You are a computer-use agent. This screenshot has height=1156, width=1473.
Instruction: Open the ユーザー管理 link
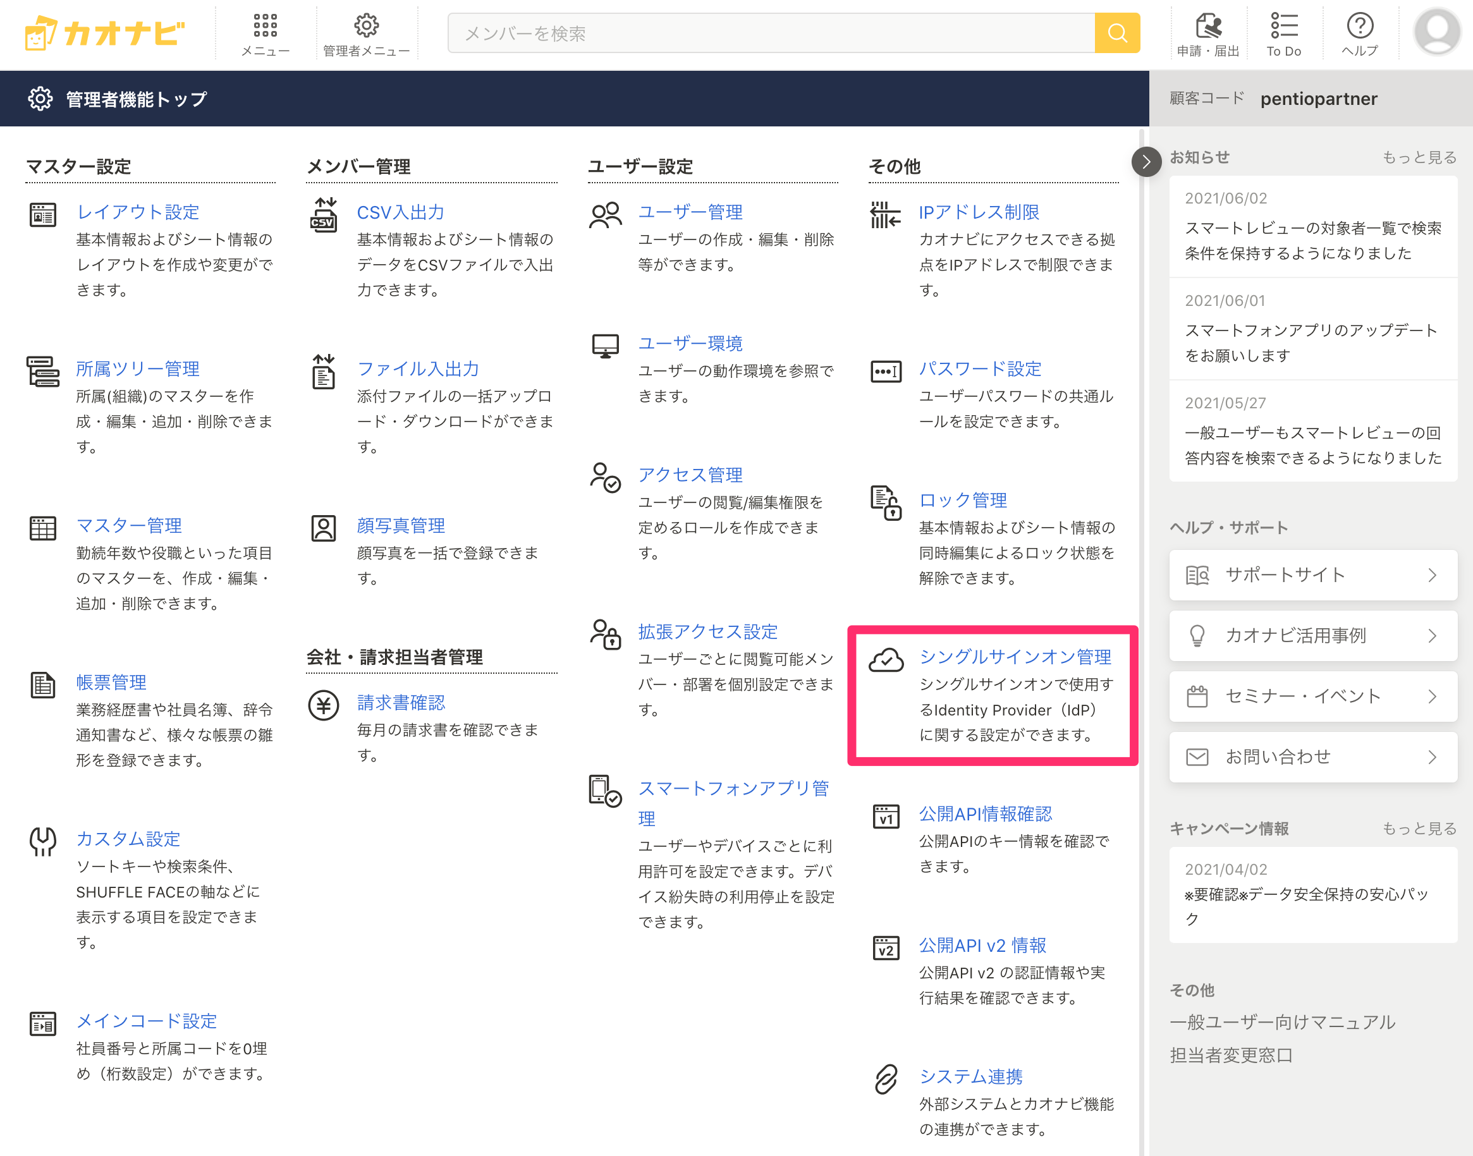(690, 212)
